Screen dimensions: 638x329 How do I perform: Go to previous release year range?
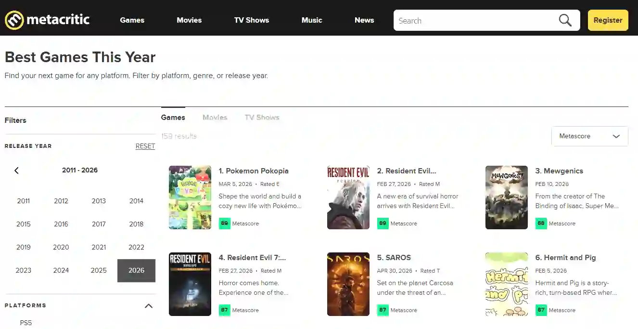16,171
